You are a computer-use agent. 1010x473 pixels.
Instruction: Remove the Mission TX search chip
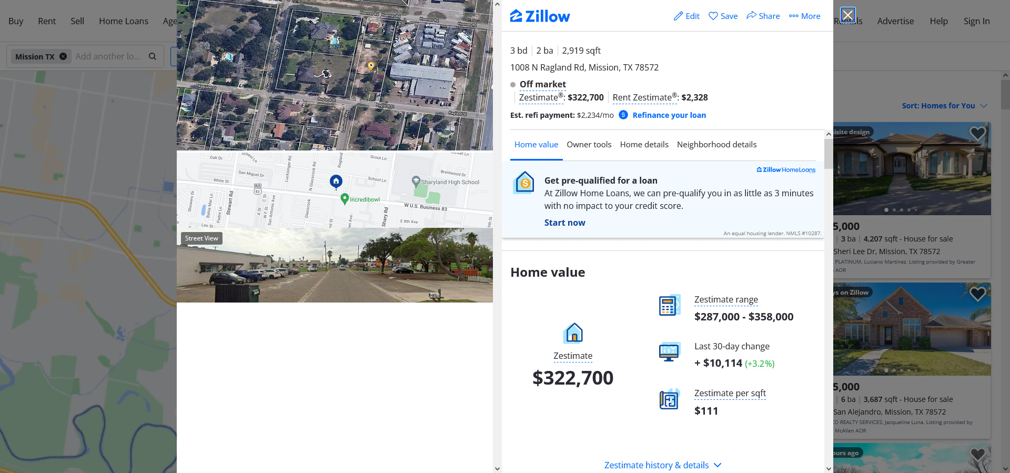[63, 56]
